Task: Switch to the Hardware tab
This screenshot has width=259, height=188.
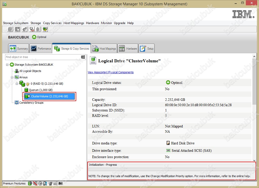Action: coord(128,48)
